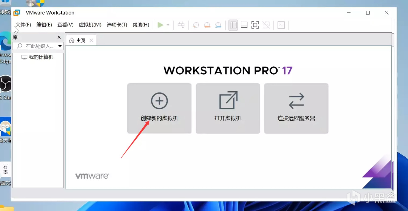408x211 pixels.
Task: Click the revert to snapshot icon
Action: (207, 25)
